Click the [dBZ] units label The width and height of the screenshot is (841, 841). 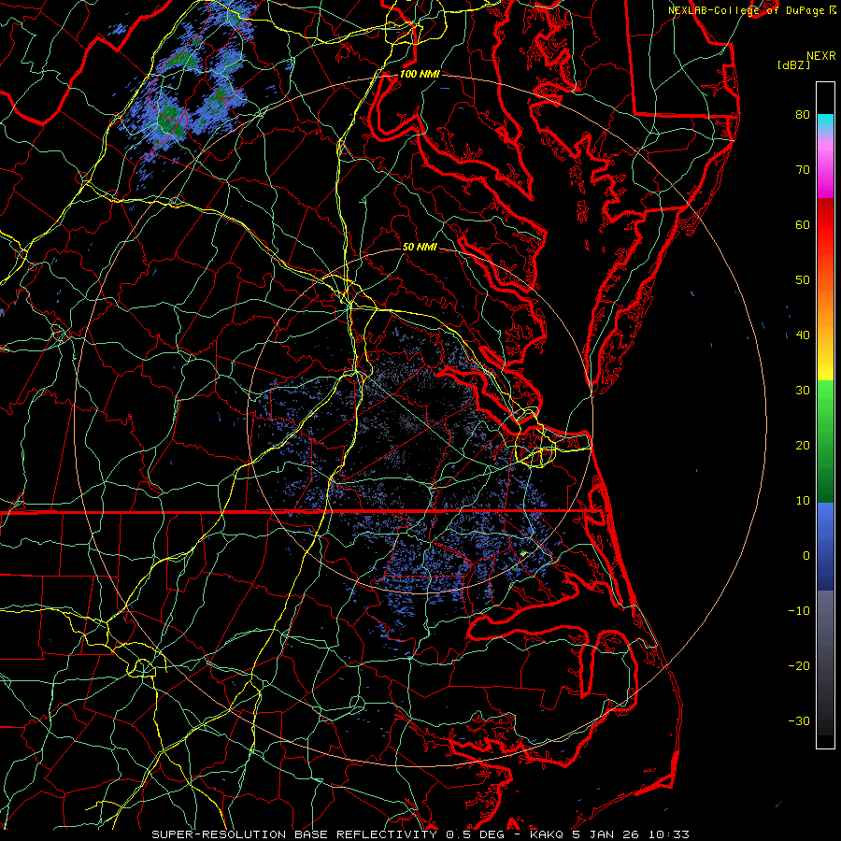tap(793, 65)
